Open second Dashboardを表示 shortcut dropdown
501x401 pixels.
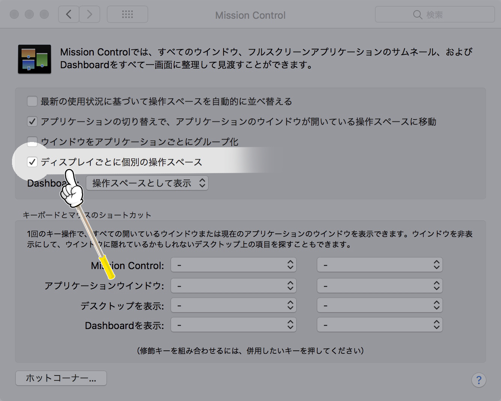point(380,325)
